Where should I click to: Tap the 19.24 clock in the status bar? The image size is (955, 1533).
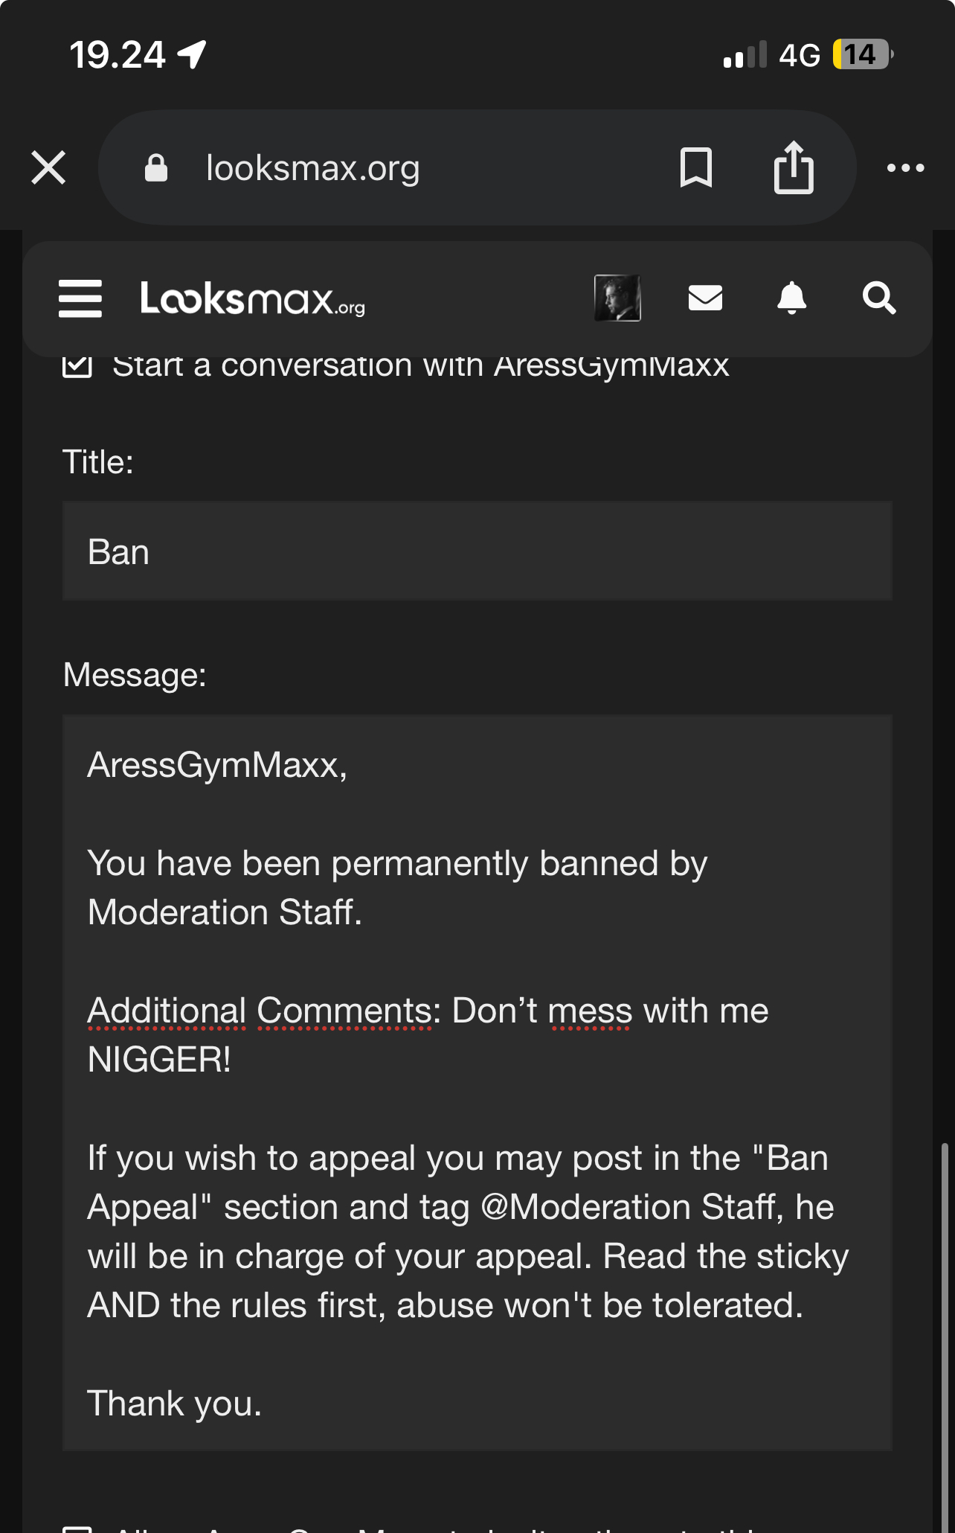pos(117,55)
